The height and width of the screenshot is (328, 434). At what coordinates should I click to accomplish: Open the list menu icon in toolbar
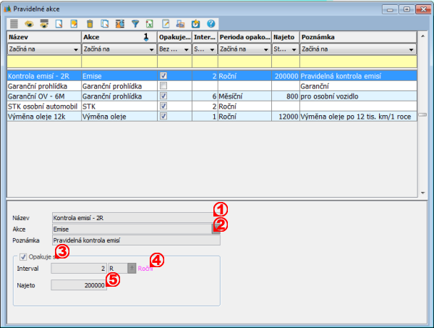14,23
